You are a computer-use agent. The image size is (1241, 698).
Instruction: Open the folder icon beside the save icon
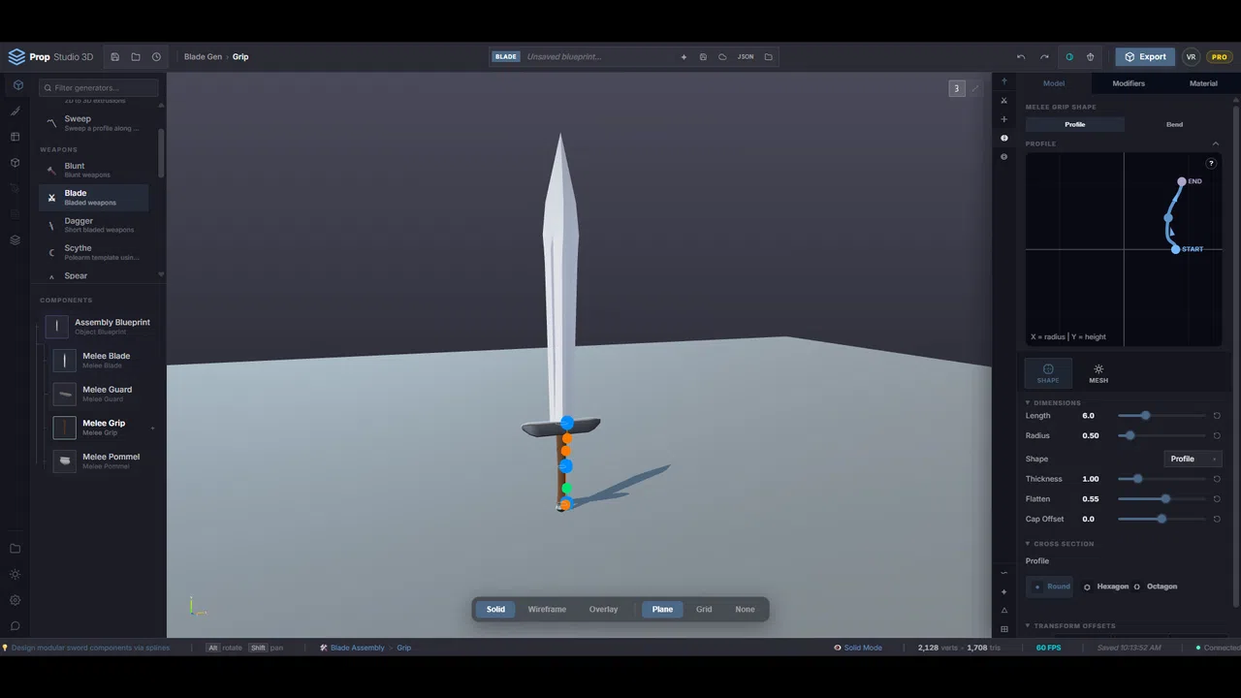pyautogui.click(x=136, y=57)
